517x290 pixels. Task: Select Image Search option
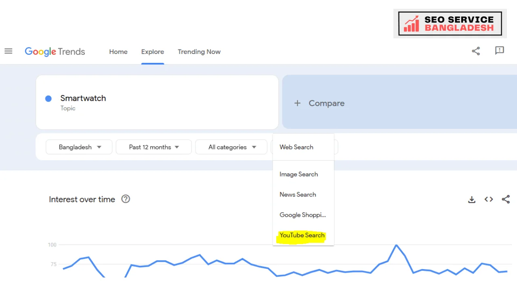303,174
